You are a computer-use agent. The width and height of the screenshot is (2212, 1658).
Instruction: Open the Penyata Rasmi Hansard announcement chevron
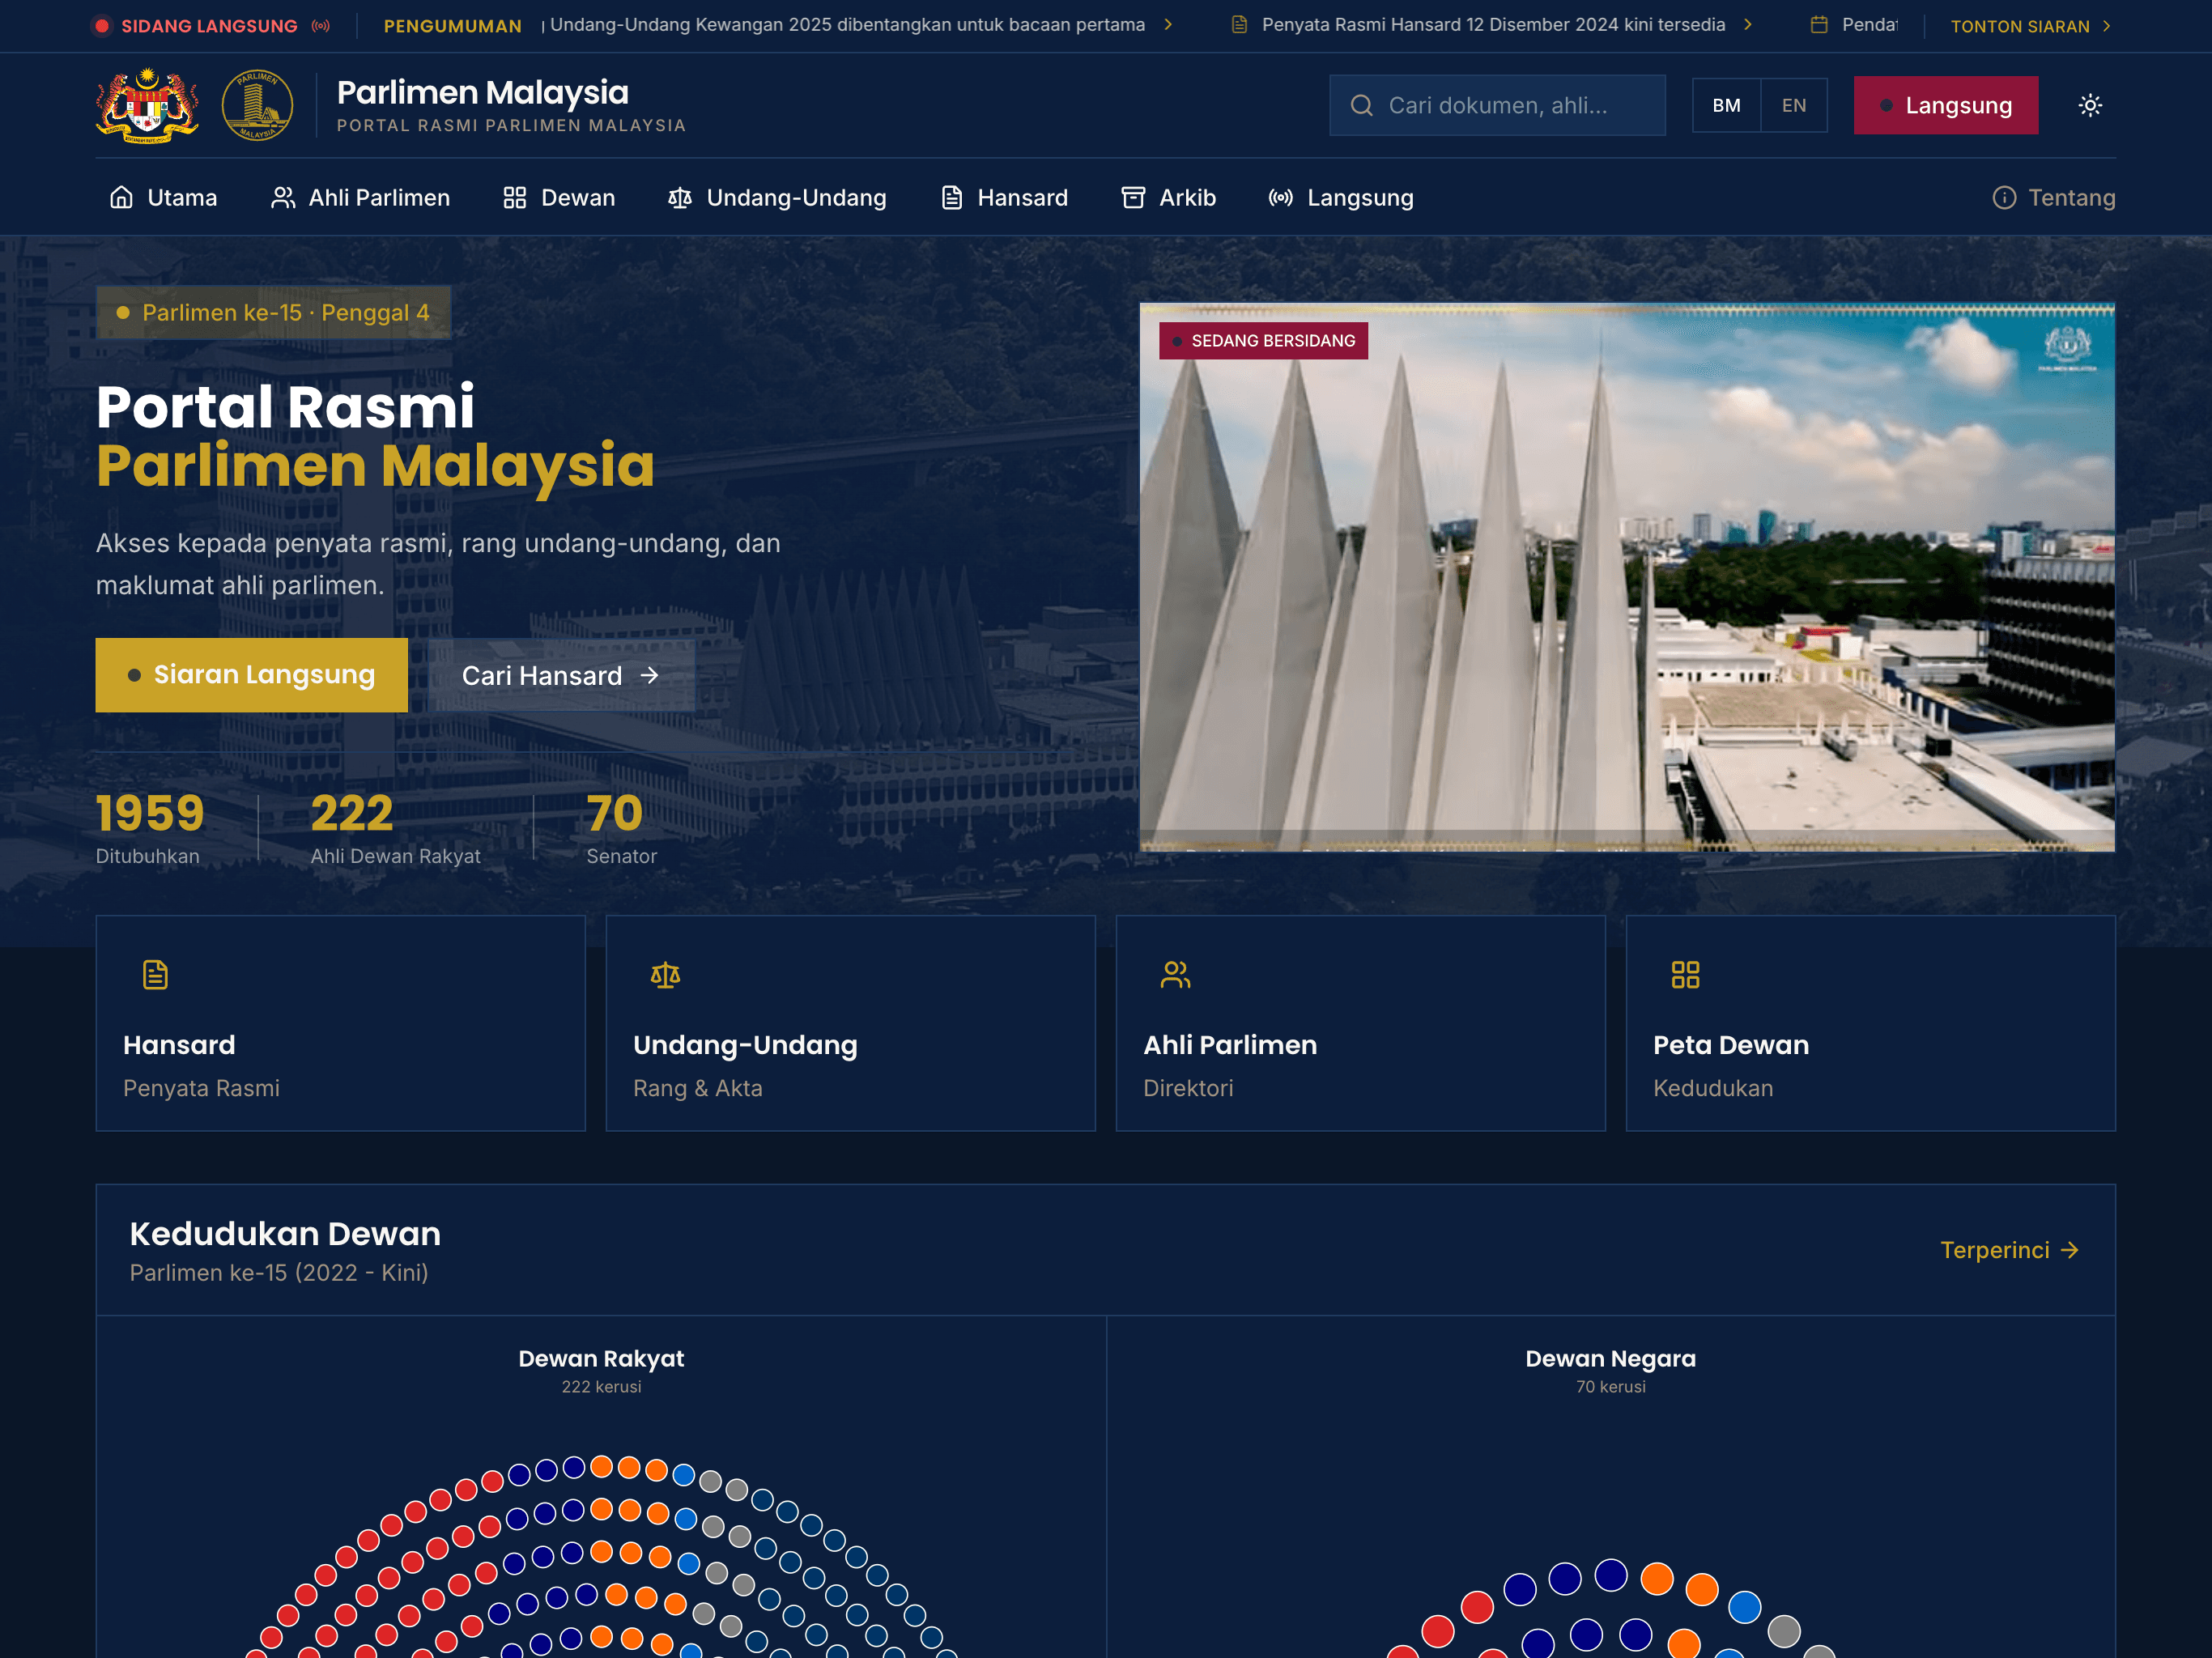click(x=1748, y=25)
